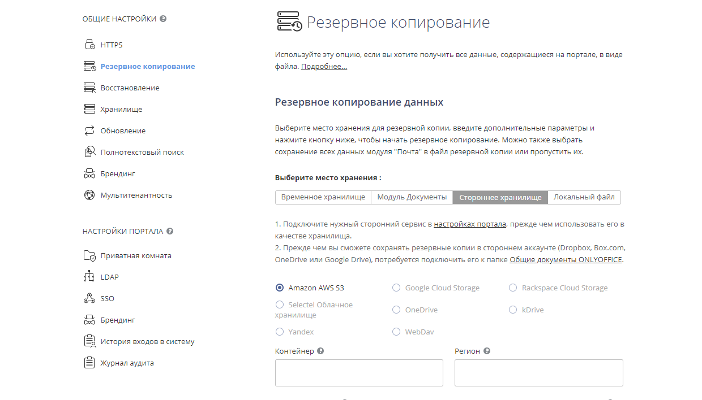The image size is (702, 400).
Task: Click the Обновление arrows icon
Action: coord(89,131)
